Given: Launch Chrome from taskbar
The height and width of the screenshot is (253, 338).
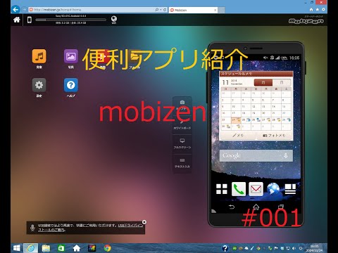Looking at the screenshot, I should 108,248.
